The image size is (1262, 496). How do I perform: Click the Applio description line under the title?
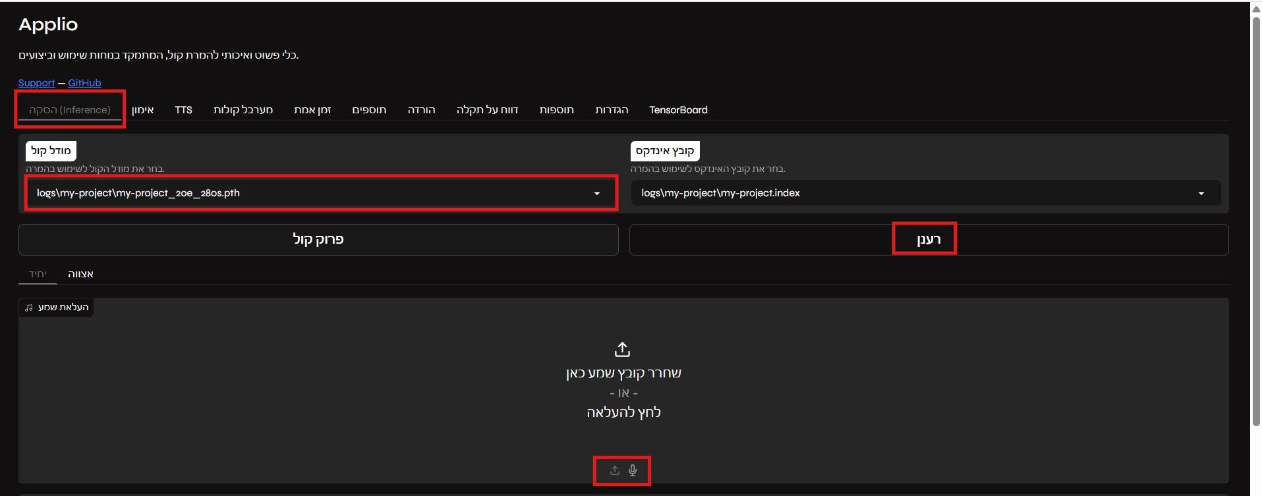(159, 55)
